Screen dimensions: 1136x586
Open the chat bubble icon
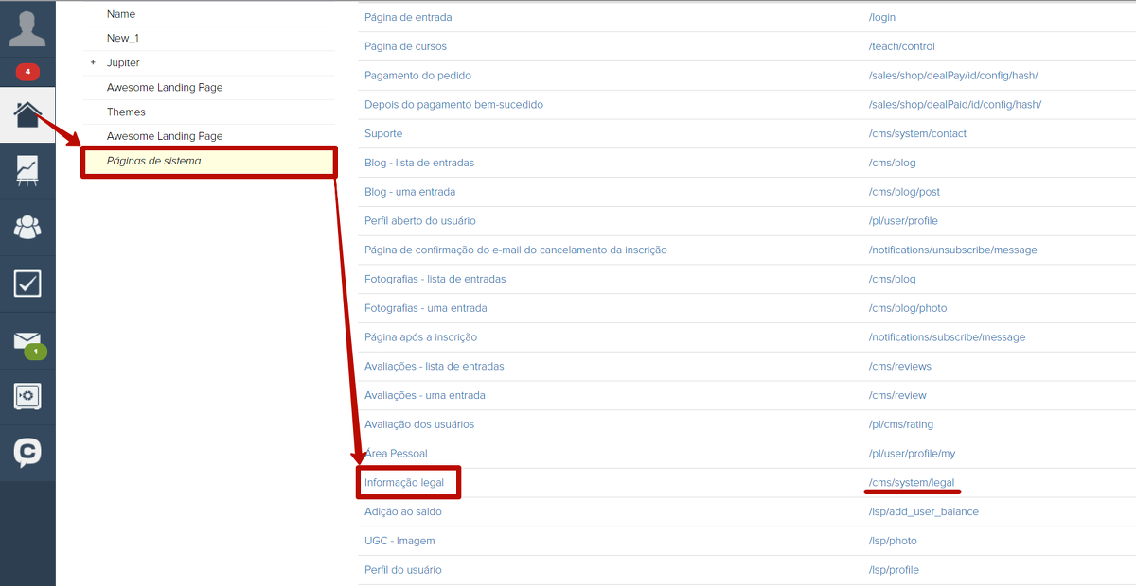[x=27, y=453]
